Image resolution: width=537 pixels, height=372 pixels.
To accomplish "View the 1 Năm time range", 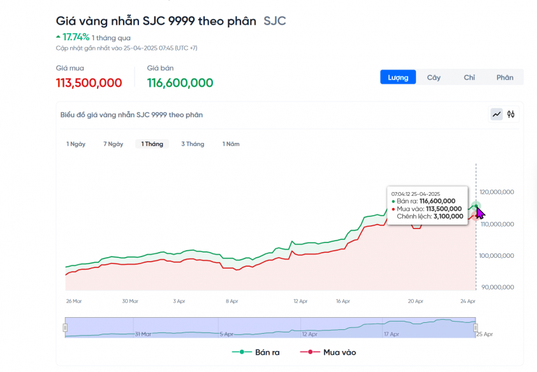I will (x=231, y=144).
